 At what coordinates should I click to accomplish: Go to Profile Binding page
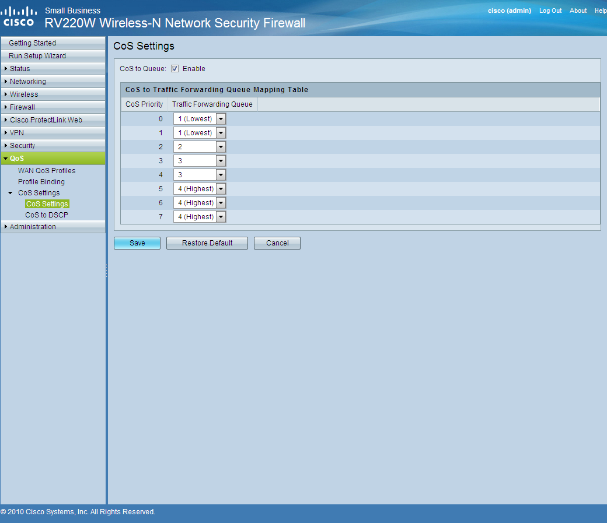coord(41,181)
